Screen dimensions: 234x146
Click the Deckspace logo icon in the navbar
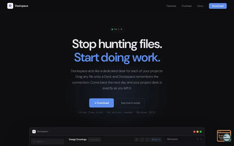pyautogui.click(x=10, y=6)
